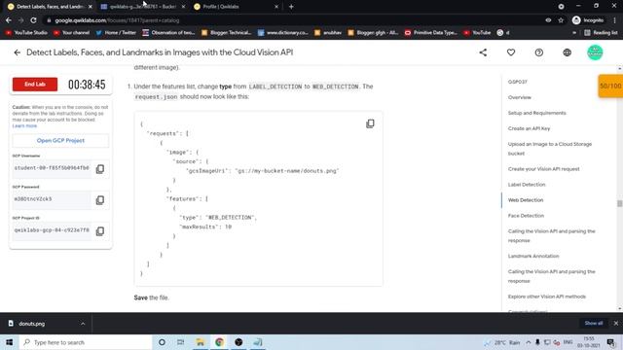
Task: Jump to Web Detection section
Action: click(x=526, y=200)
